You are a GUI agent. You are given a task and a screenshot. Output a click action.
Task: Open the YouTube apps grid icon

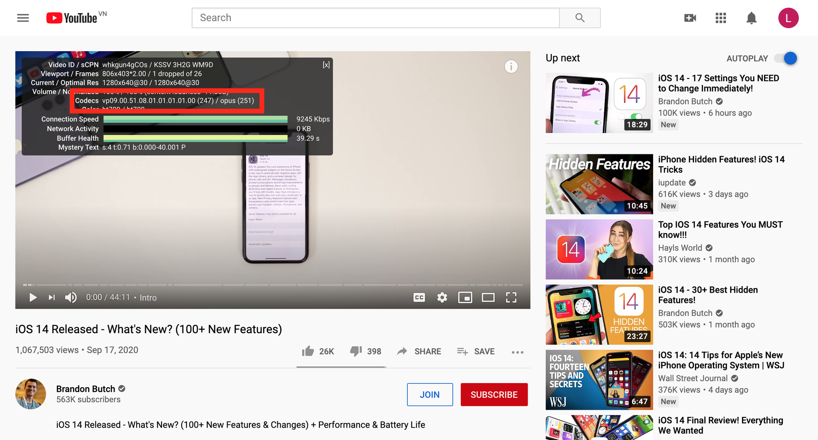[x=721, y=18]
